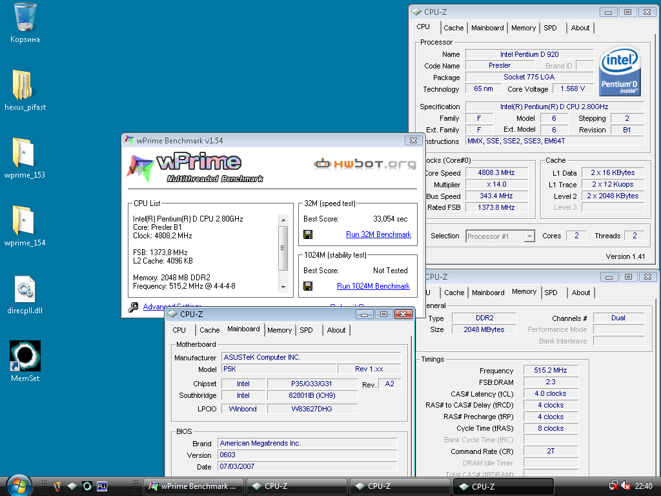The image size is (661, 496).
Task: Run the 1024M Benchmark link
Action: click(374, 286)
